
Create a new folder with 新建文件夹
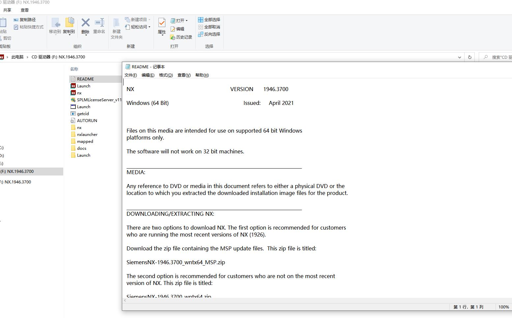tap(116, 28)
